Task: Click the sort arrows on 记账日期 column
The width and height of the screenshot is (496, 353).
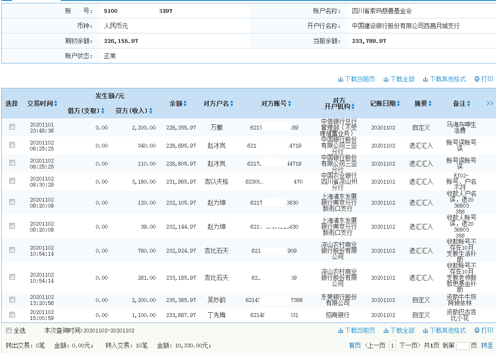Action: pyautogui.click(x=397, y=103)
